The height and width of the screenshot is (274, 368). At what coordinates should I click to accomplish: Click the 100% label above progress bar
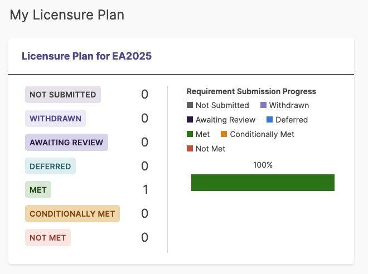pyautogui.click(x=263, y=165)
